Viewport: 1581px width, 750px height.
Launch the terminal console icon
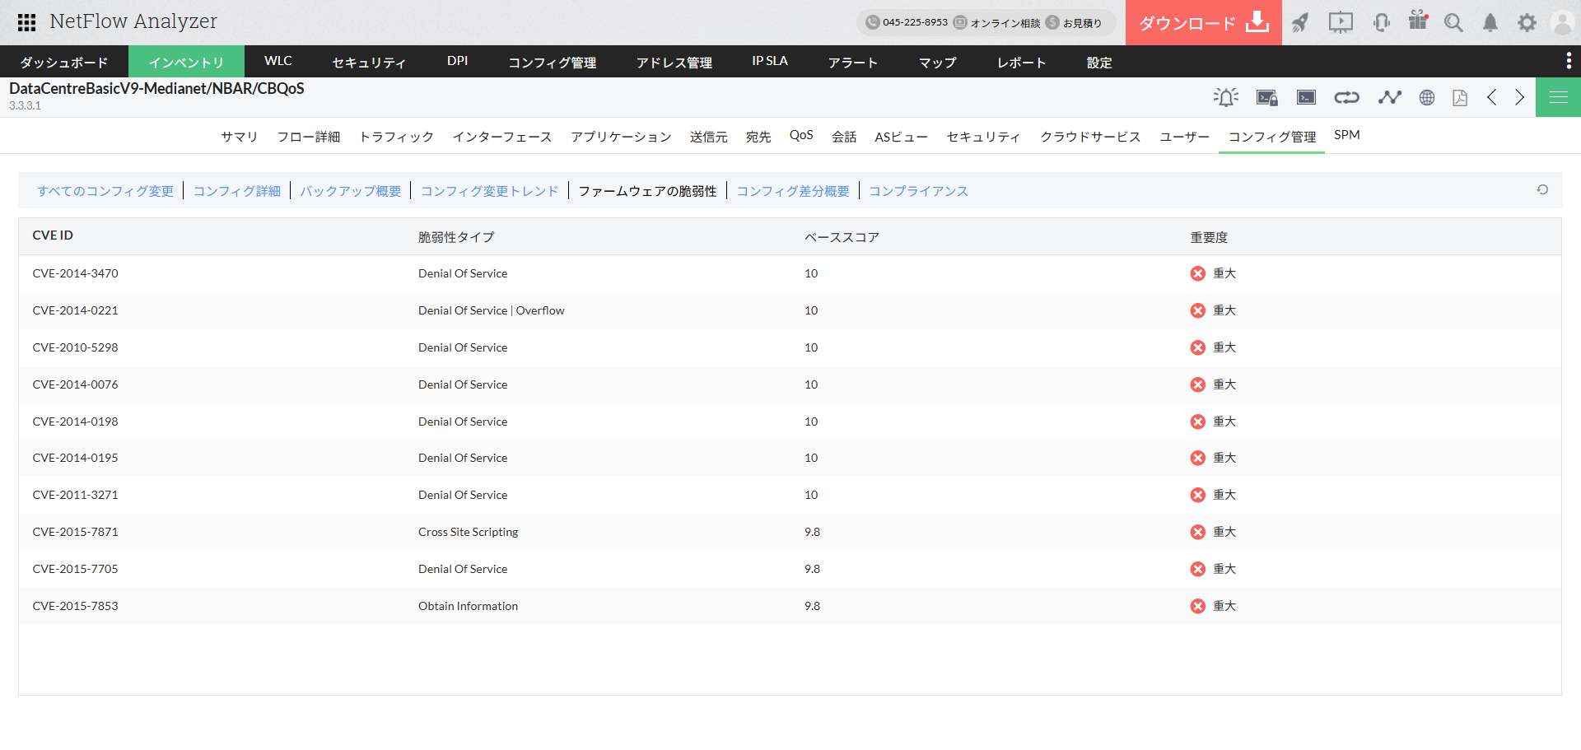point(1306,98)
